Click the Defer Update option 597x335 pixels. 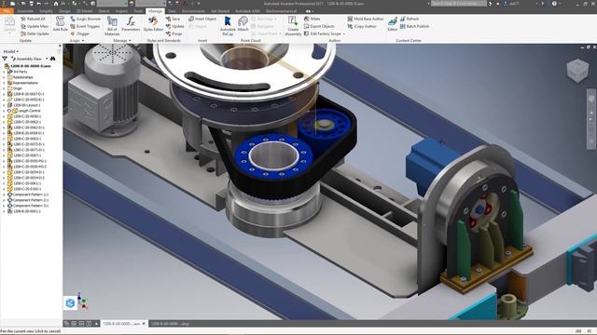(35, 33)
